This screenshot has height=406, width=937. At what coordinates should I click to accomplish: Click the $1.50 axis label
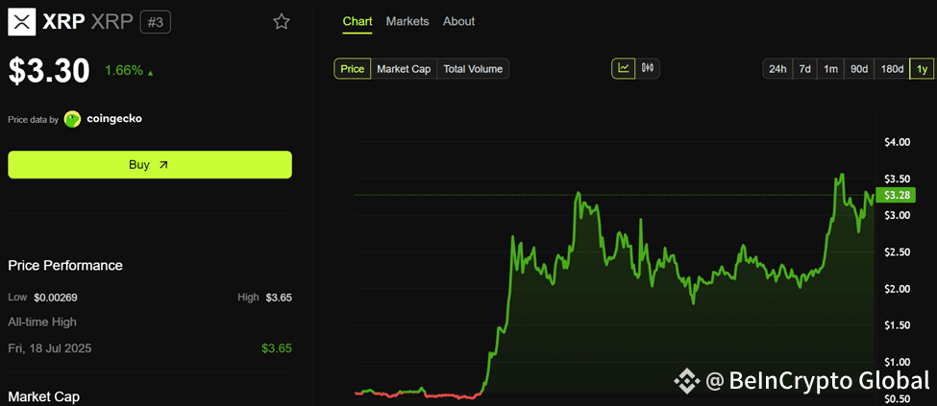897,325
